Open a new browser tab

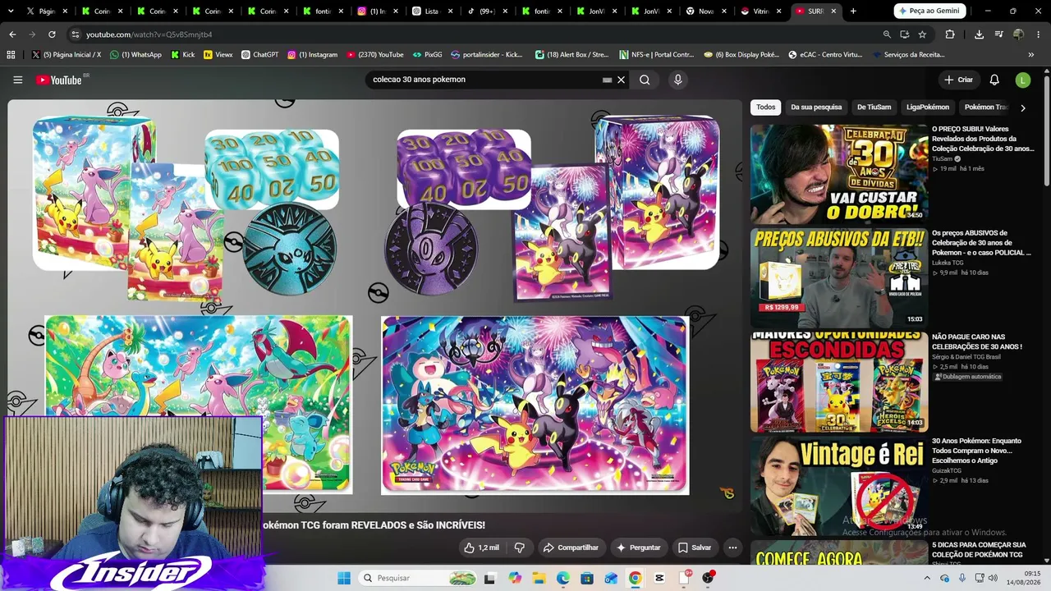(x=853, y=11)
